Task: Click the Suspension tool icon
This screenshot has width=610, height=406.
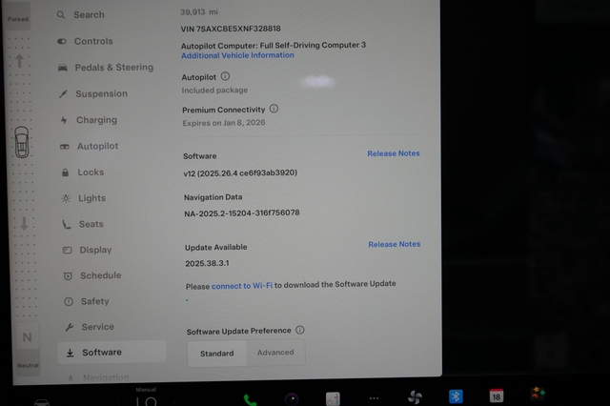Action: [63, 93]
